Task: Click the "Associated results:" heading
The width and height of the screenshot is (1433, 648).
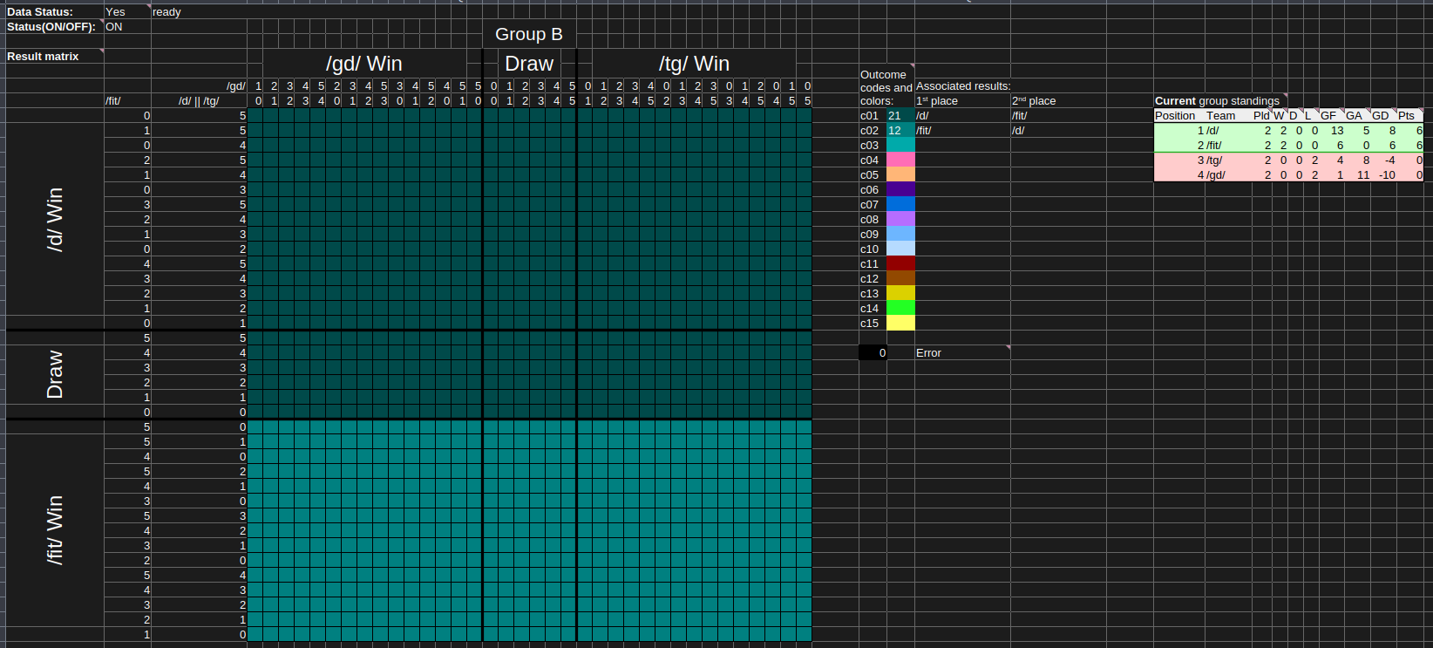Action: [963, 86]
